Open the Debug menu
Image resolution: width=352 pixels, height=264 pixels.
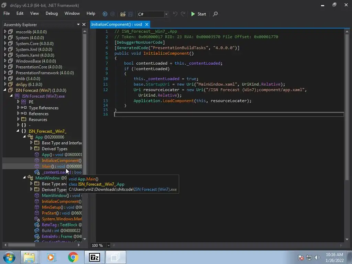click(x=52, y=13)
